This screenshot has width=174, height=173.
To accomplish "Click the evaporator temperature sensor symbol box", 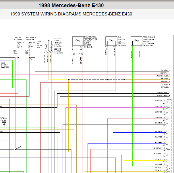I will (x=78, y=41).
